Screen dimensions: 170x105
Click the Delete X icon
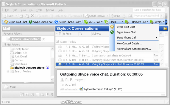point(32,16)
